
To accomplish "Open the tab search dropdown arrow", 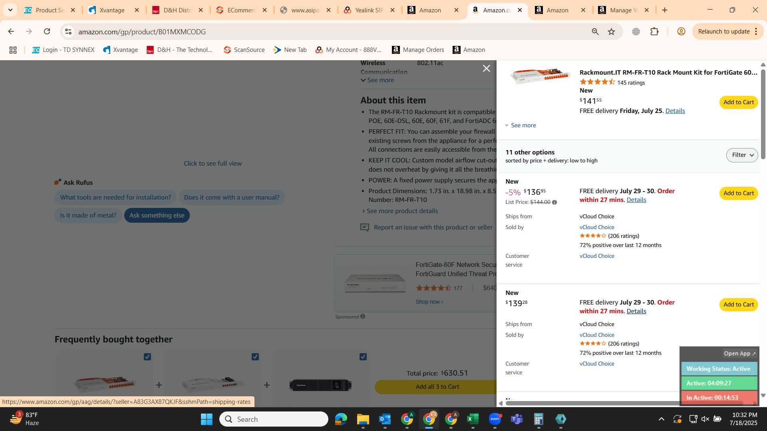I will [10, 10].
